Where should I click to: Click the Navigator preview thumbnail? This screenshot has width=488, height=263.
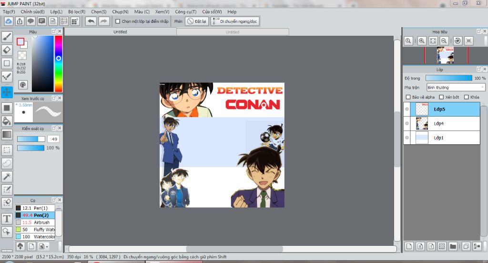tap(445, 55)
